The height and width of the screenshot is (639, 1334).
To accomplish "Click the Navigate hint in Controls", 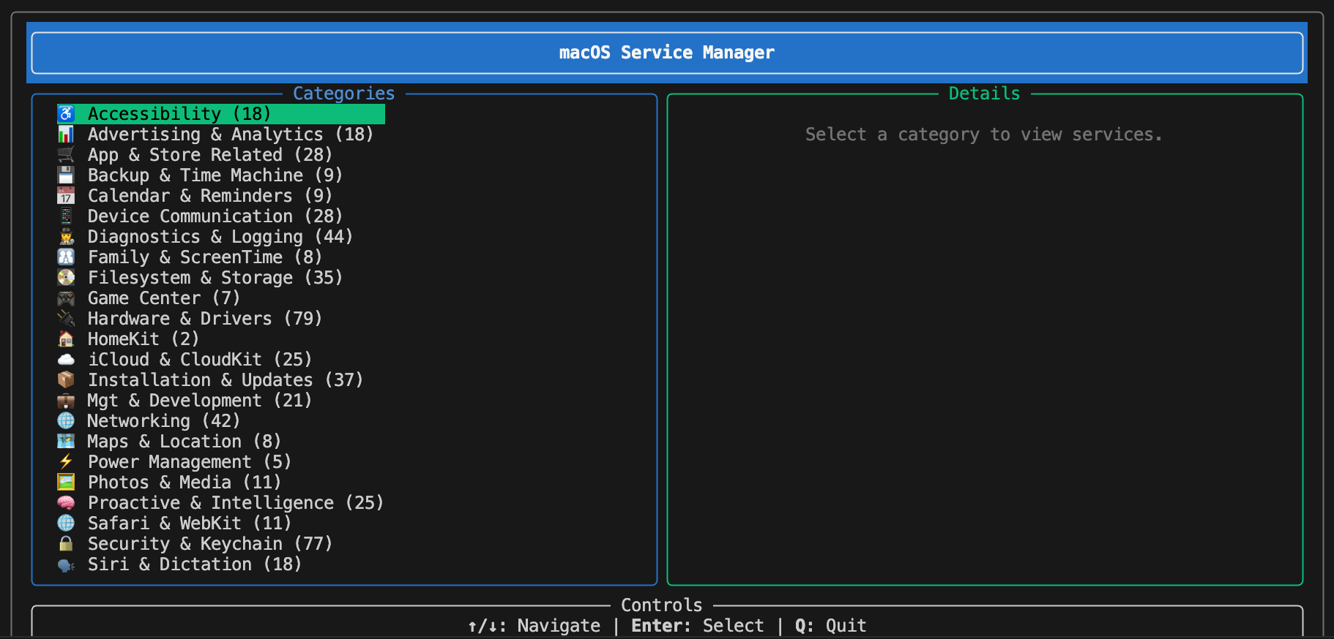I will [534, 625].
